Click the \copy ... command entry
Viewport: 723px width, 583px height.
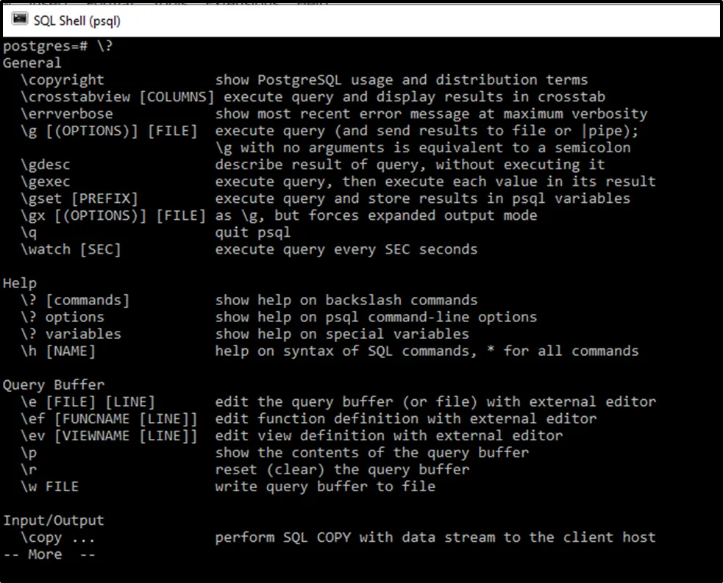[58, 537]
